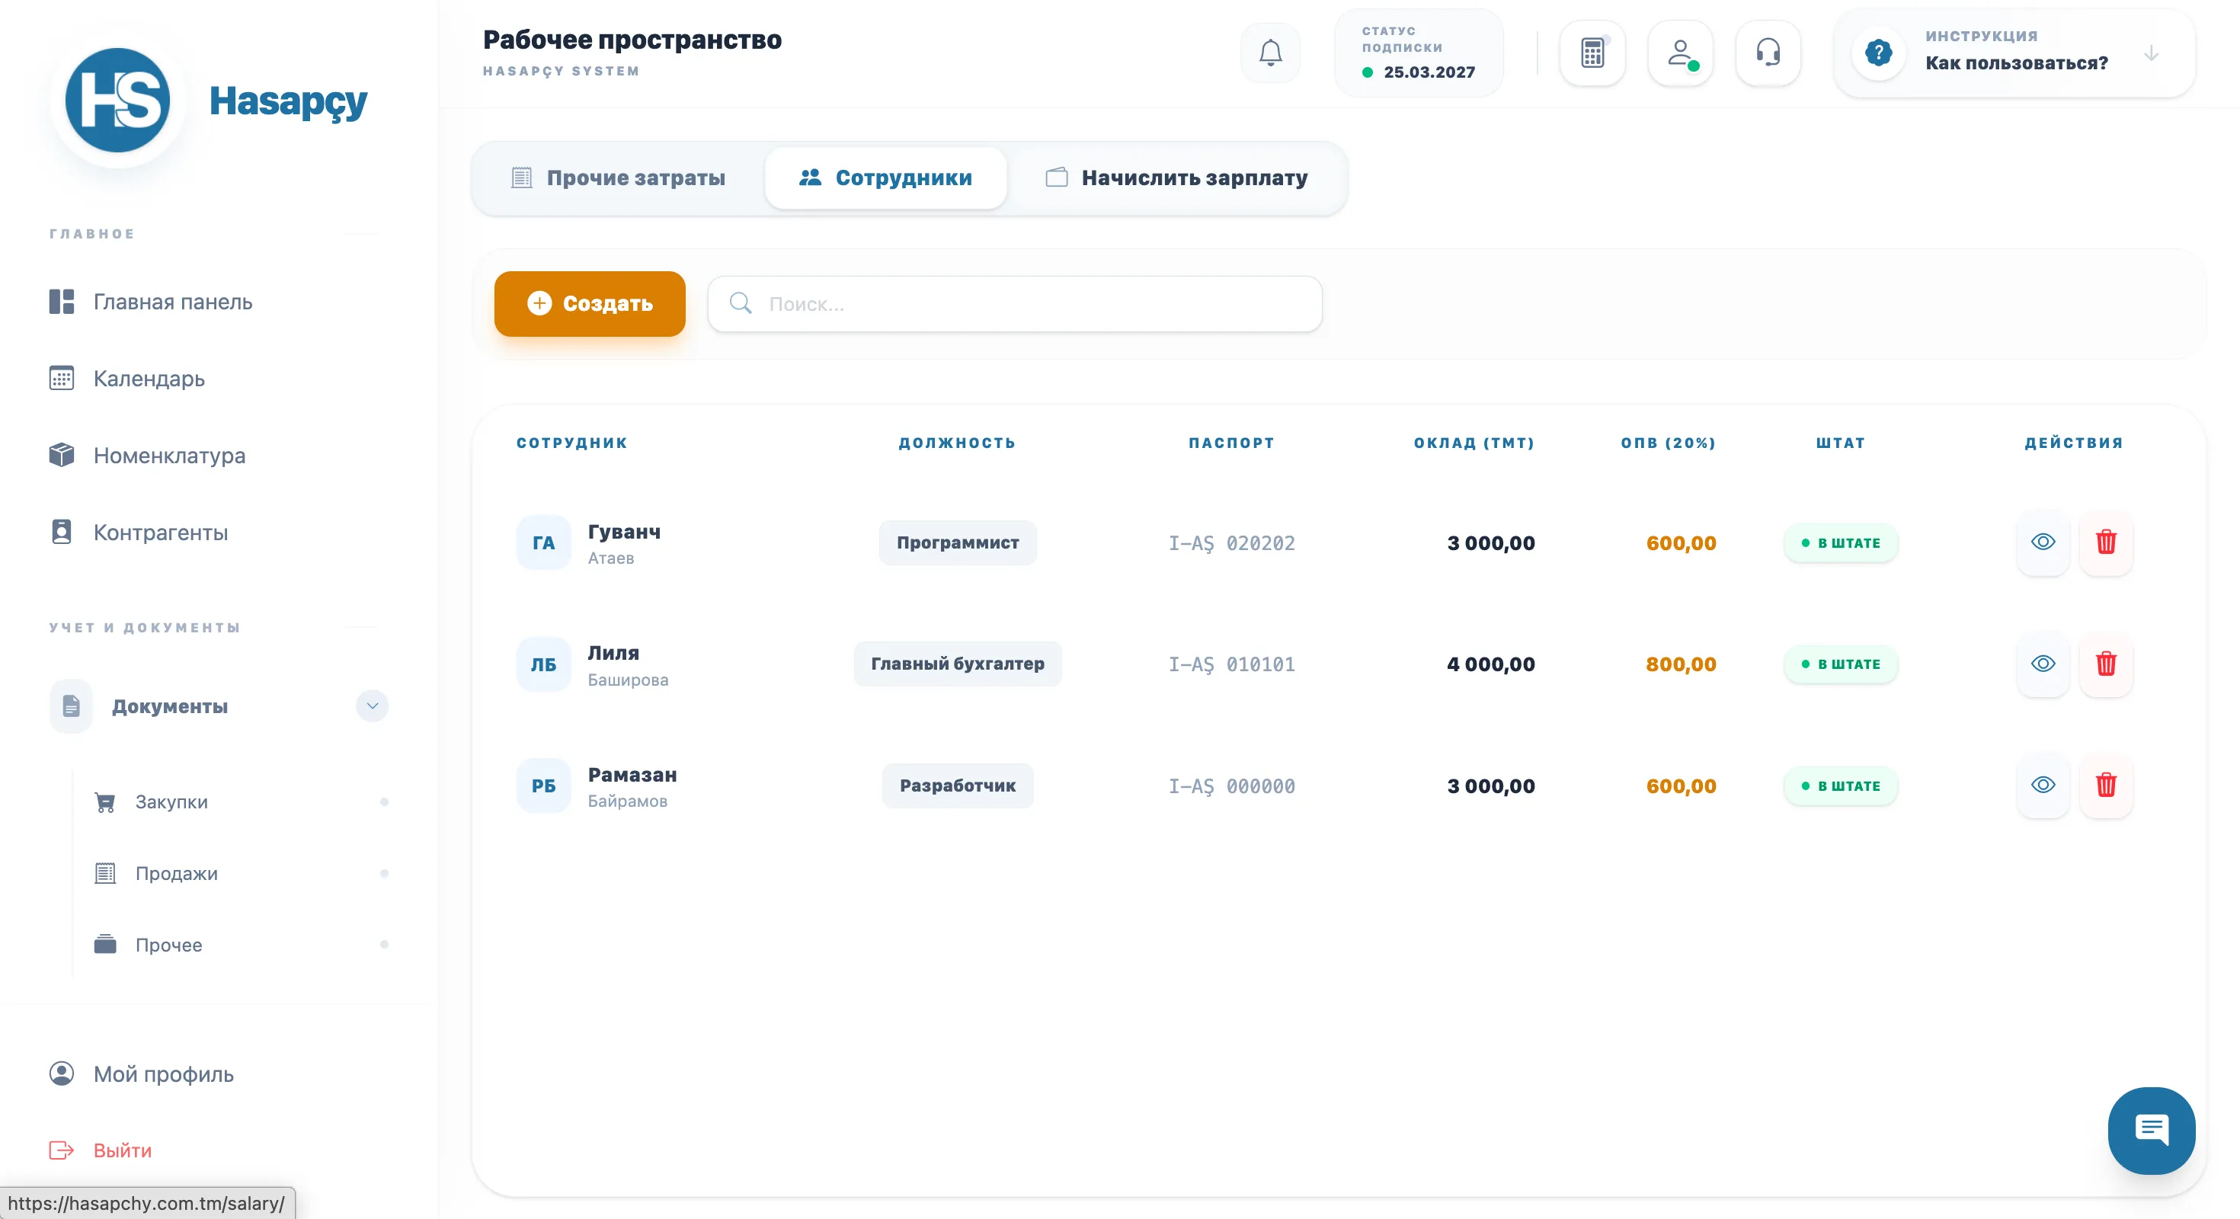The width and height of the screenshot is (2240, 1219).
Task: Open the notifications bell
Action: pyautogui.click(x=1270, y=53)
